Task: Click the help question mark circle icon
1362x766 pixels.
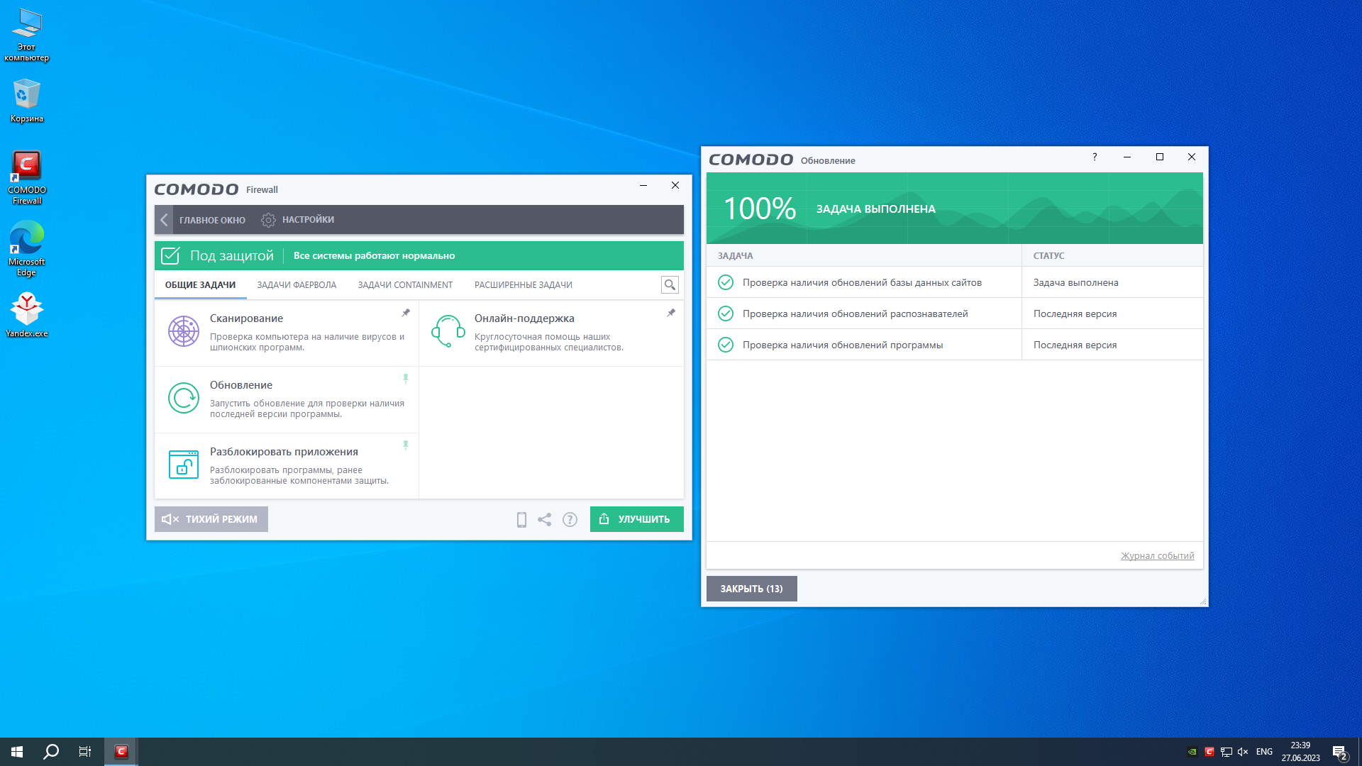Action: [x=570, y=519]
